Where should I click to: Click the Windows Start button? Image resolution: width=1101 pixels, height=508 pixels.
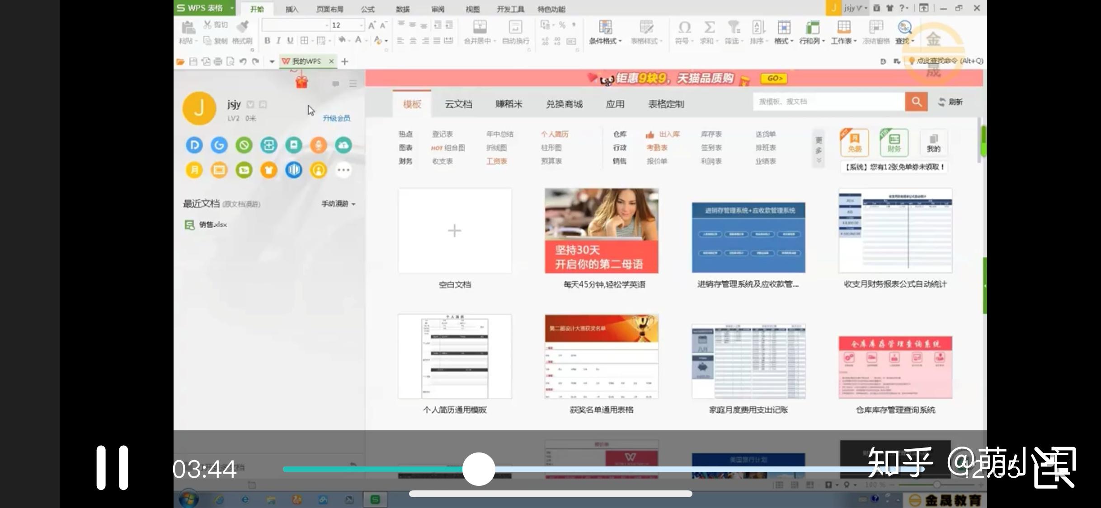188,499
